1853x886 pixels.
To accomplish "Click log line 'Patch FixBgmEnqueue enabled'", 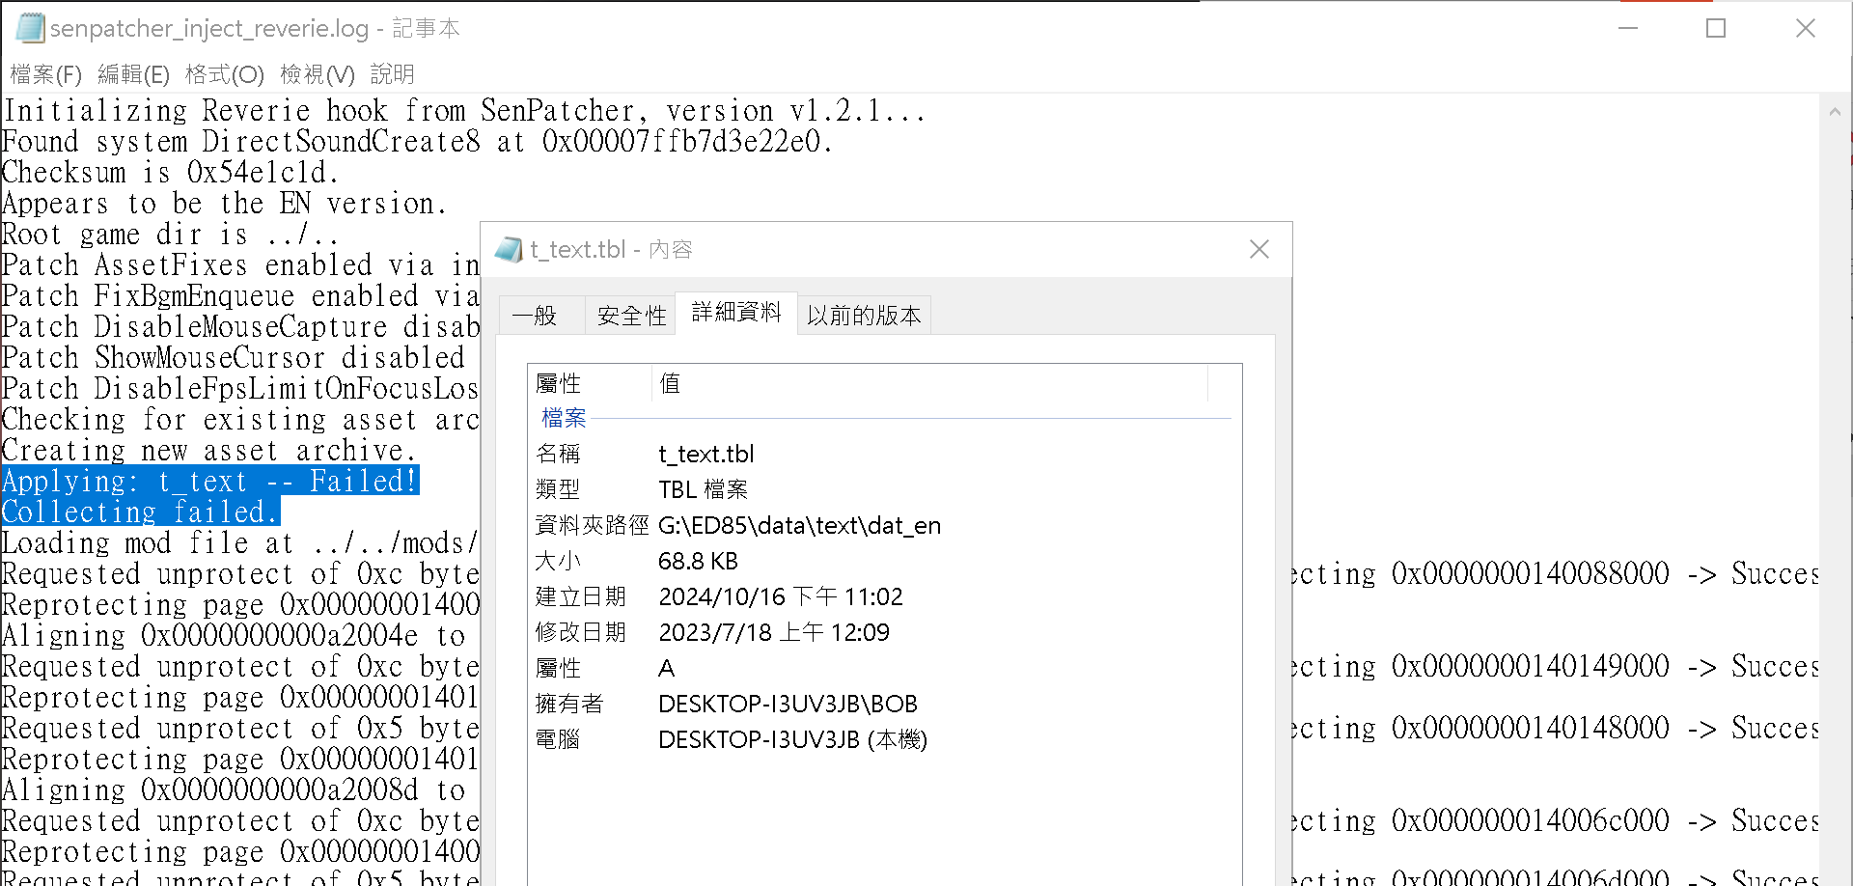I will tap(240, 296).
